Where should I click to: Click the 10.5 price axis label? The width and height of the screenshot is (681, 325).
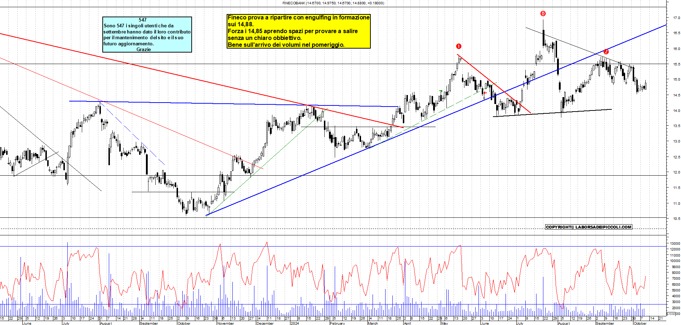point(676,219)
